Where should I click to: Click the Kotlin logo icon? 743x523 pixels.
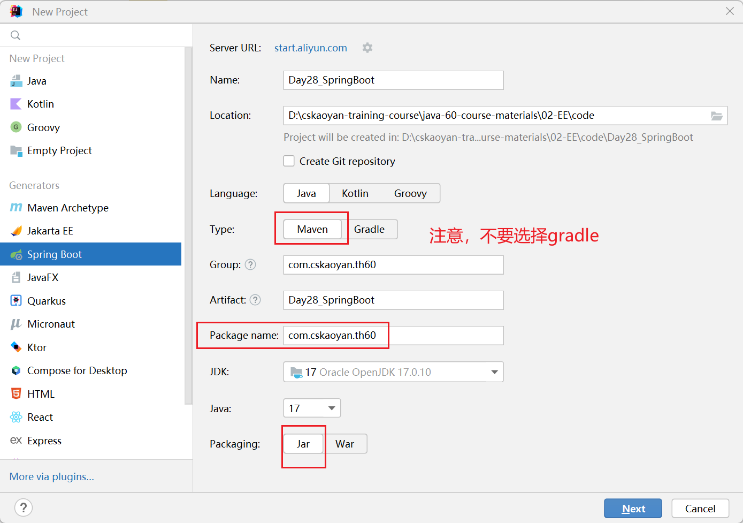(x=16, y=104)
